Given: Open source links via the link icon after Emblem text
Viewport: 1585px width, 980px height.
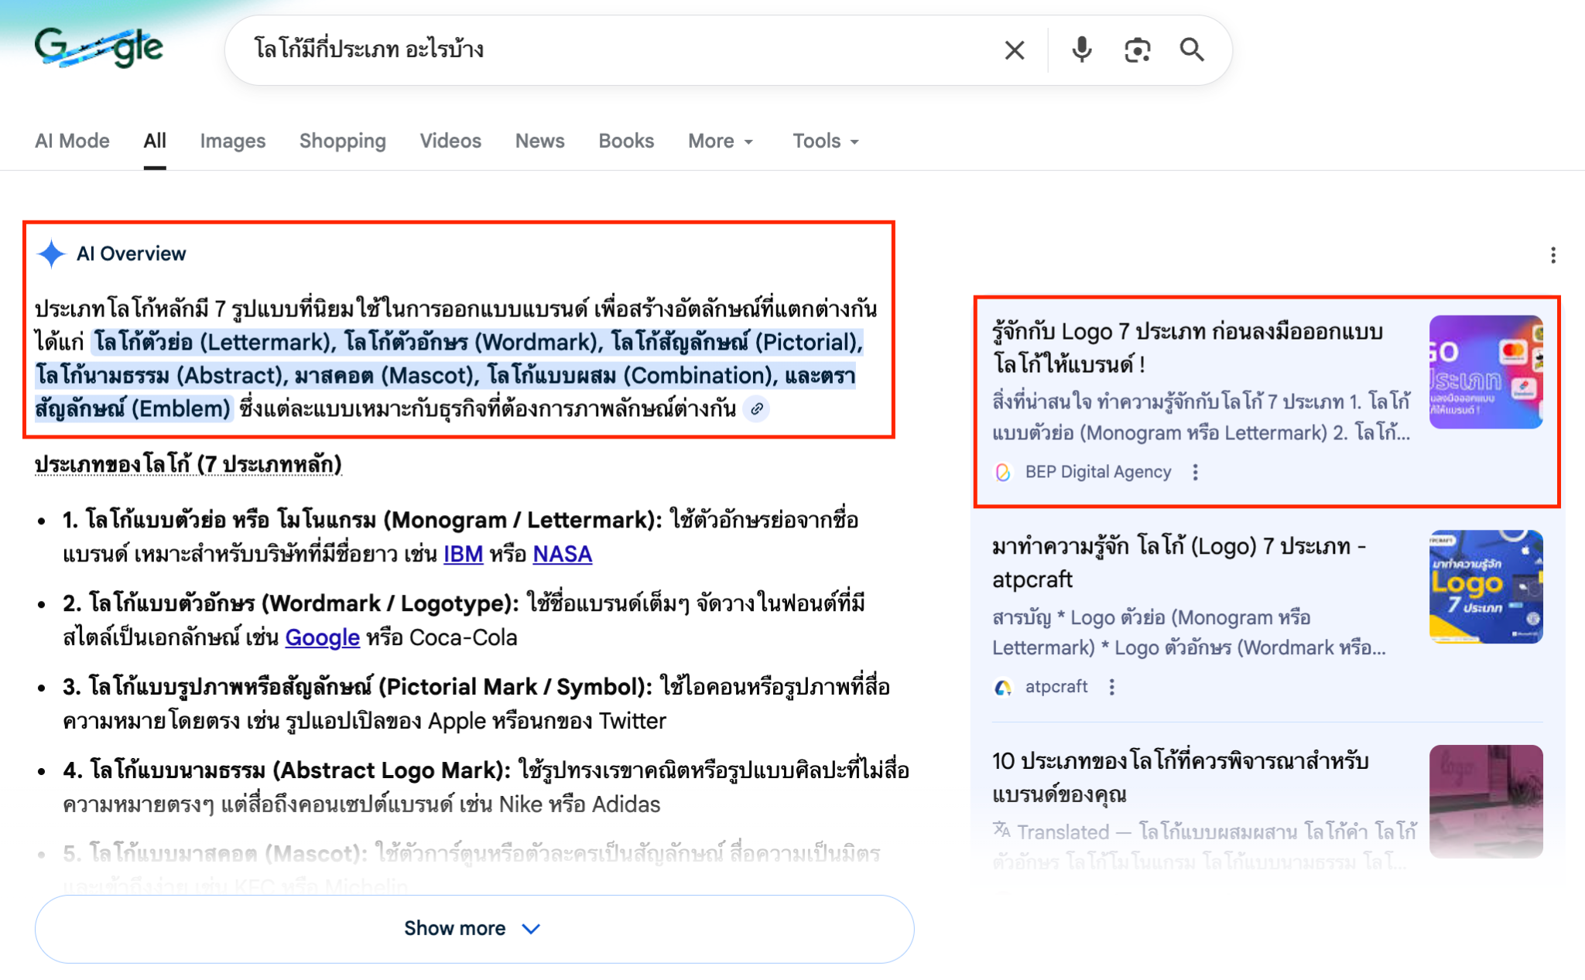Looking at the screenshot, I should 756,409.
